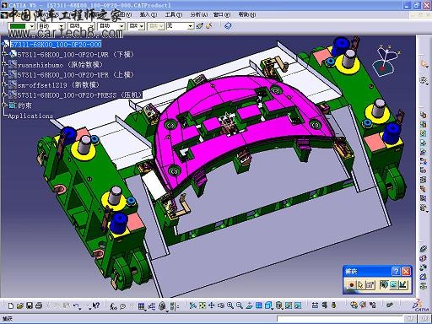
Task: Expand the 57311-68K00_100-OP20-LWR tree node
Action: click(4, 54)
